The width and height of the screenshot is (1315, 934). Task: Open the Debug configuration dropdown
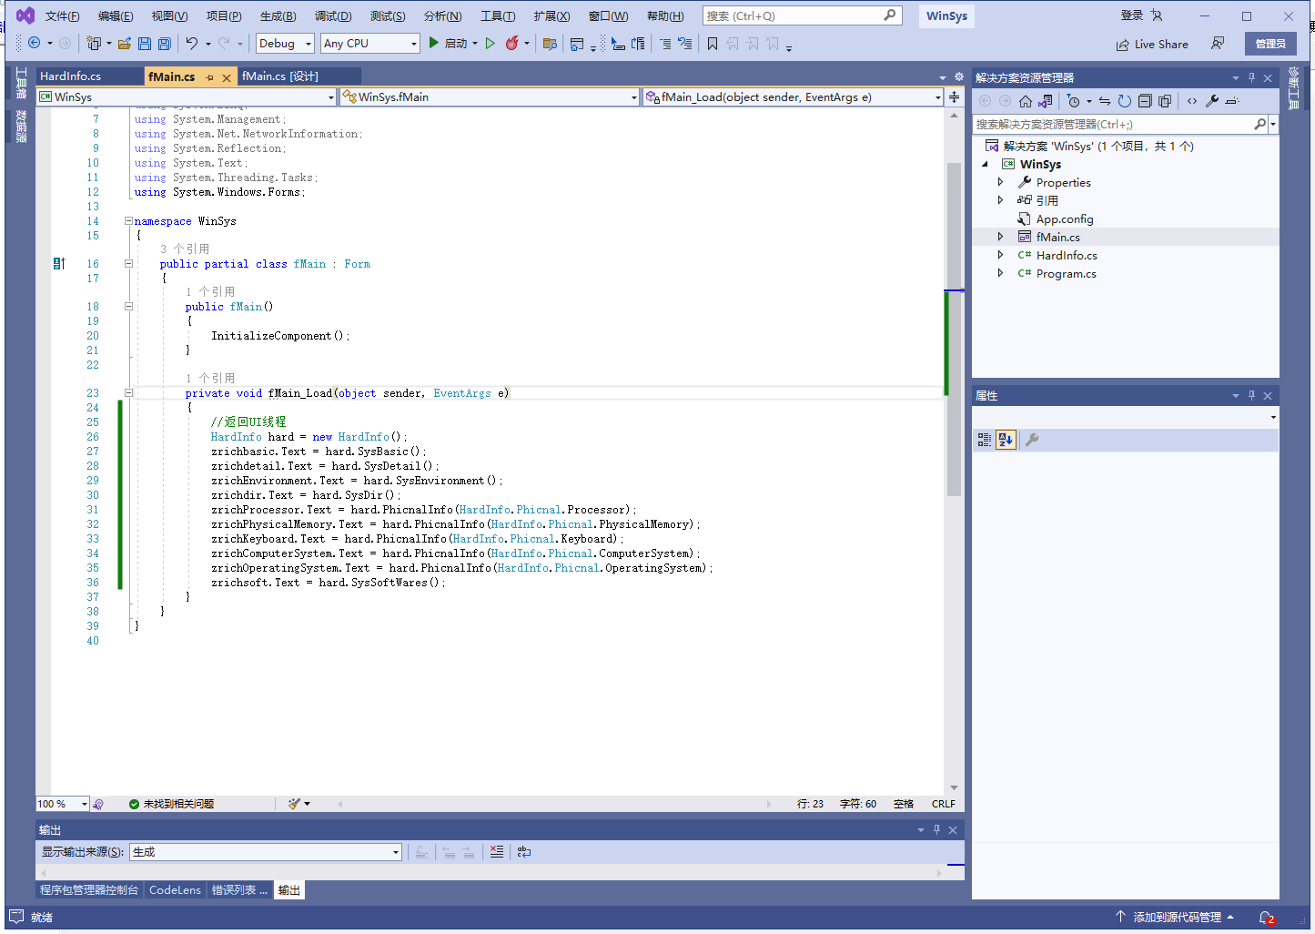(x=285, y=43)
